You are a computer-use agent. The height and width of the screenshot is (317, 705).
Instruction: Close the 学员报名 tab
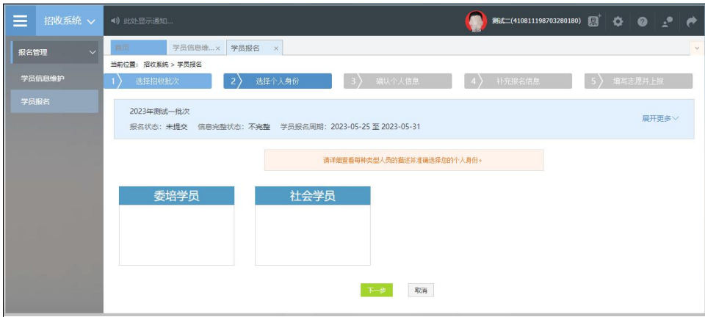(276, 48)
